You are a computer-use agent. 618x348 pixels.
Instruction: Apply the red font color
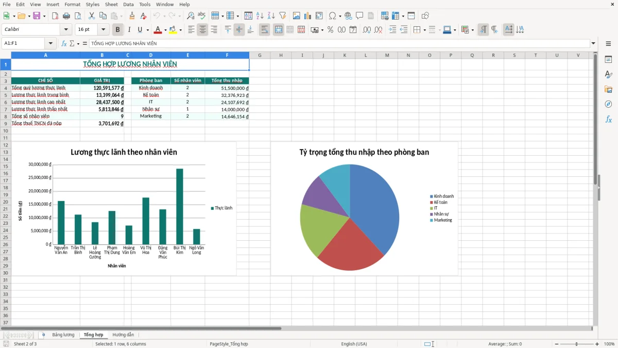[158, 30]
